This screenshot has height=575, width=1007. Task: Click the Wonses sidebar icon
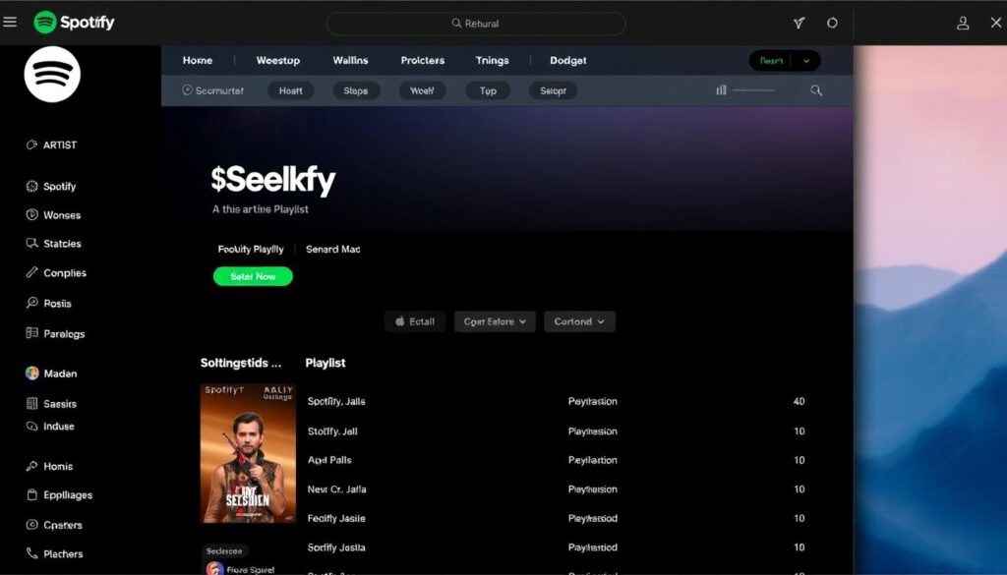click(x=31, y=214)
